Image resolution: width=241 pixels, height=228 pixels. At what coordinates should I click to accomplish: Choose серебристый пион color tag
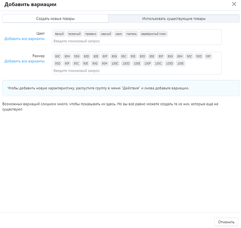point(154,34)
